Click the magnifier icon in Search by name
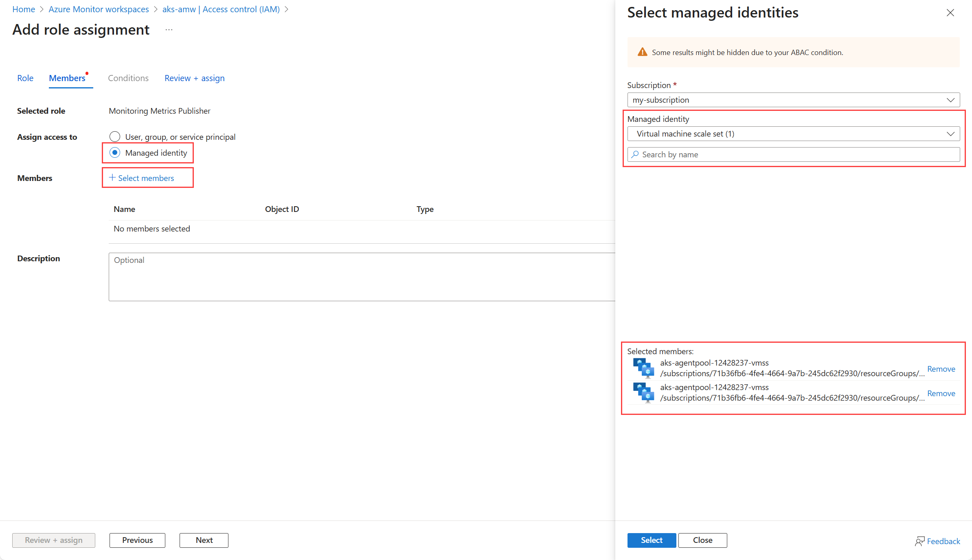This screenshot has width=972, height=560. point(635,154)
